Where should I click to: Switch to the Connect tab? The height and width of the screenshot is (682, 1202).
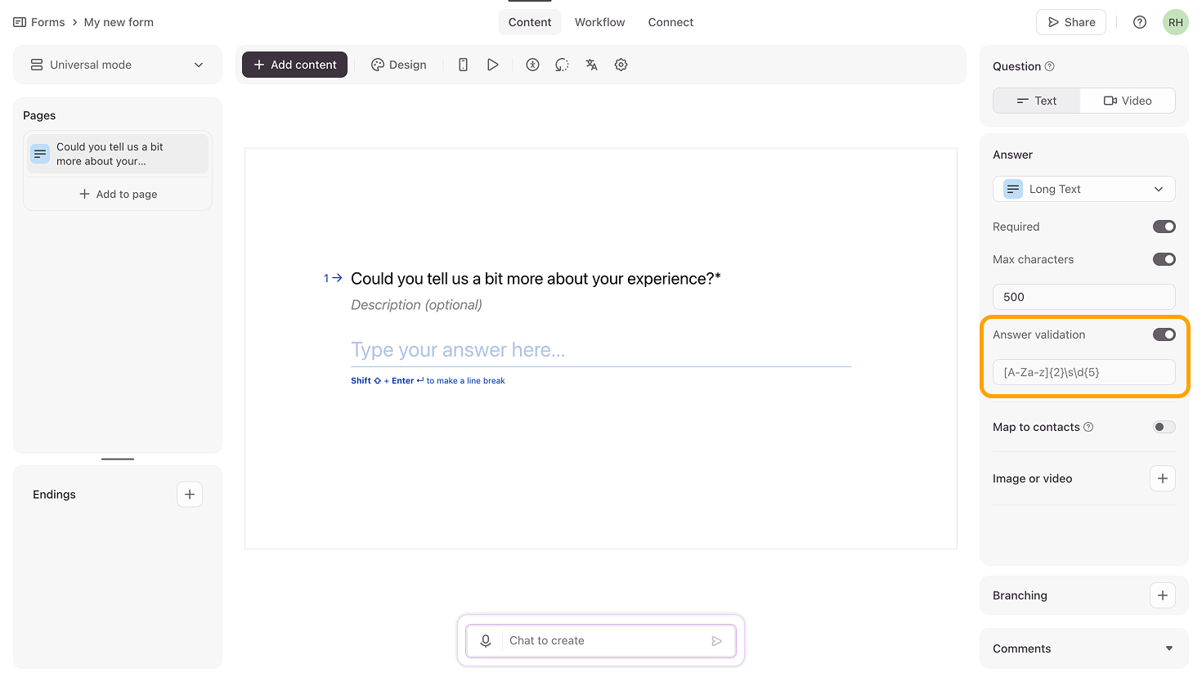pos(671,22)
